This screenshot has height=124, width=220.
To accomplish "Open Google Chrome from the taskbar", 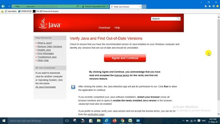I will click(122, 121).
